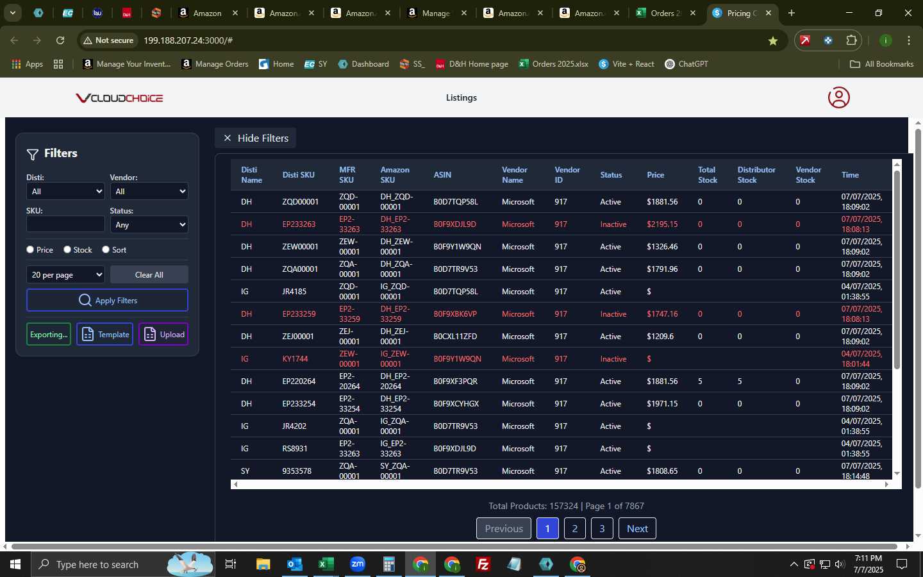Open tab search dropdown arrow
The height and width of the screenshot is (577, 923).
(12, 13)
